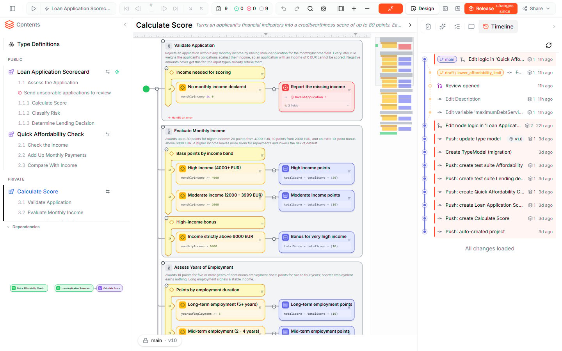Collapse the Contents panel chevron

click(125, 25)
